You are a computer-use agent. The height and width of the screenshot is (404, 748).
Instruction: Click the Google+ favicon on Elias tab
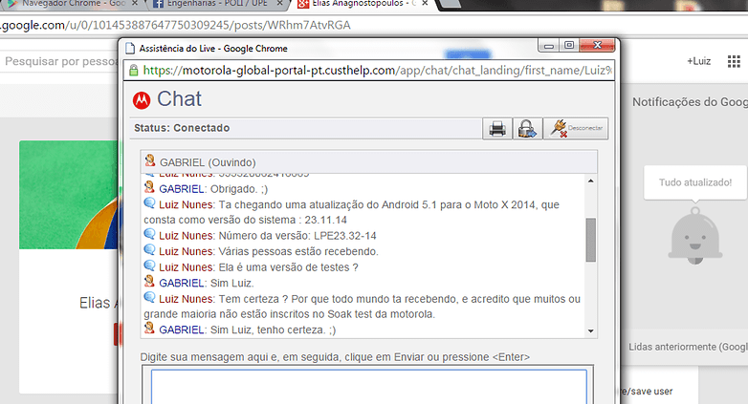coord(303,4)
